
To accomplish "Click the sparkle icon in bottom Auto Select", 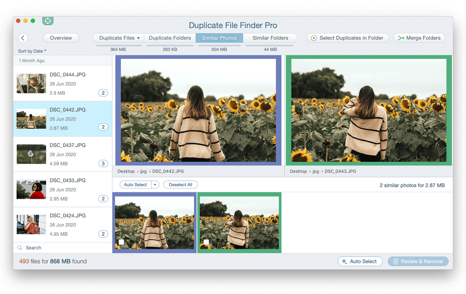I will 344,261.
